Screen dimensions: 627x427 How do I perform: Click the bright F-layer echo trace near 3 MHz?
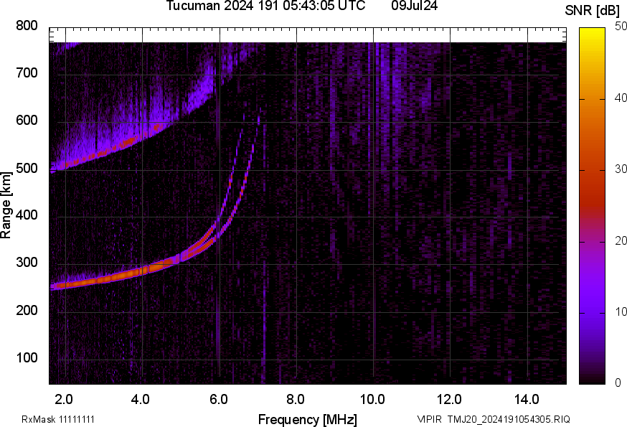coord(105,280)
